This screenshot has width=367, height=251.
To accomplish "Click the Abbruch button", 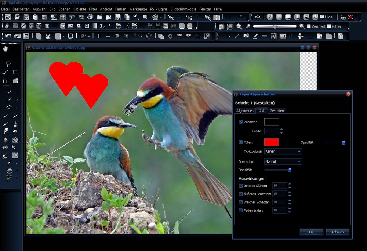I will (337, 232).
